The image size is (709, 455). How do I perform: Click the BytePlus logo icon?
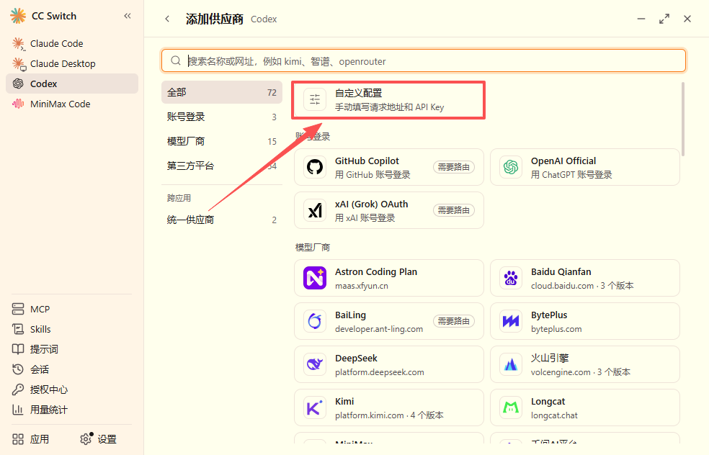[511, 321]
